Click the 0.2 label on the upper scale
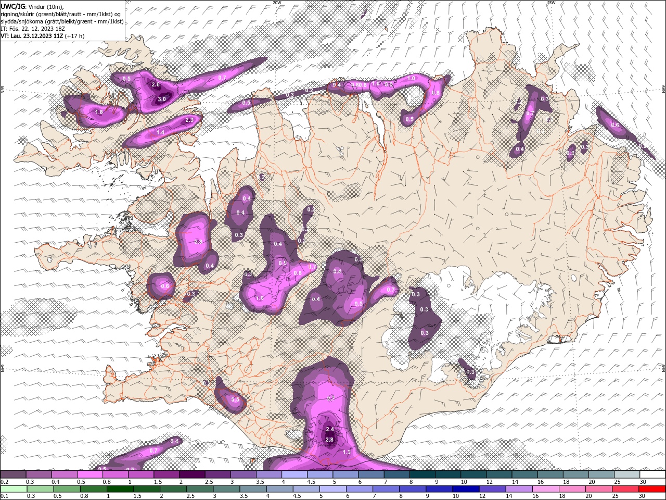666x500 pixels. [5, 482]
